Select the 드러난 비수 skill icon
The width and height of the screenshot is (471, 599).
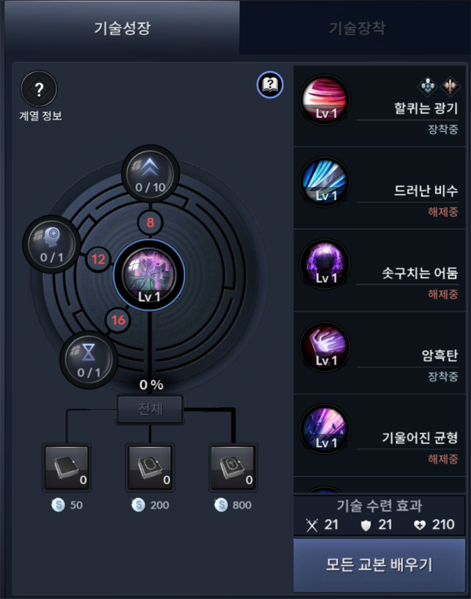325,182
